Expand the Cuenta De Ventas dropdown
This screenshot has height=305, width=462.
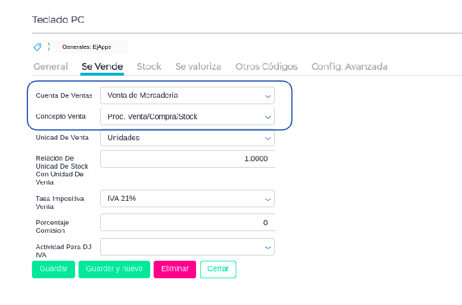[187, 95]
